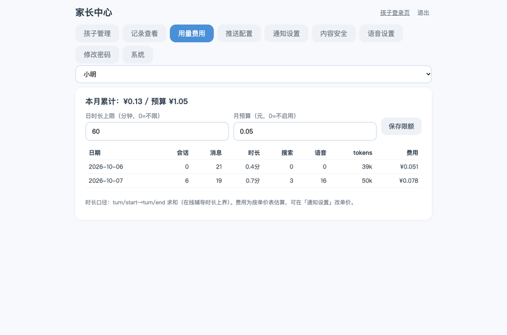Click the tokens column header
507x335 pixels.
363,153
